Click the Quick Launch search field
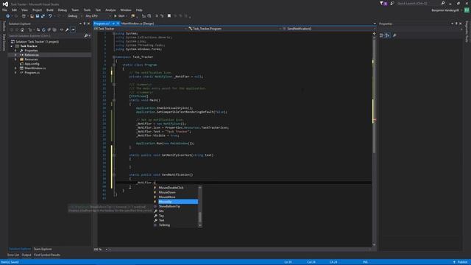The height and width of the screenshot is (265, 471). click(418, 3)
